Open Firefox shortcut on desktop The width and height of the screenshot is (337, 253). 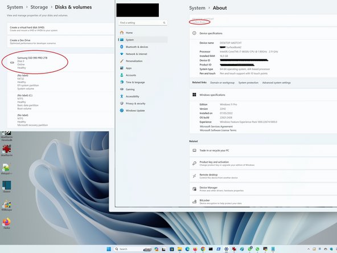pos(7,223)
